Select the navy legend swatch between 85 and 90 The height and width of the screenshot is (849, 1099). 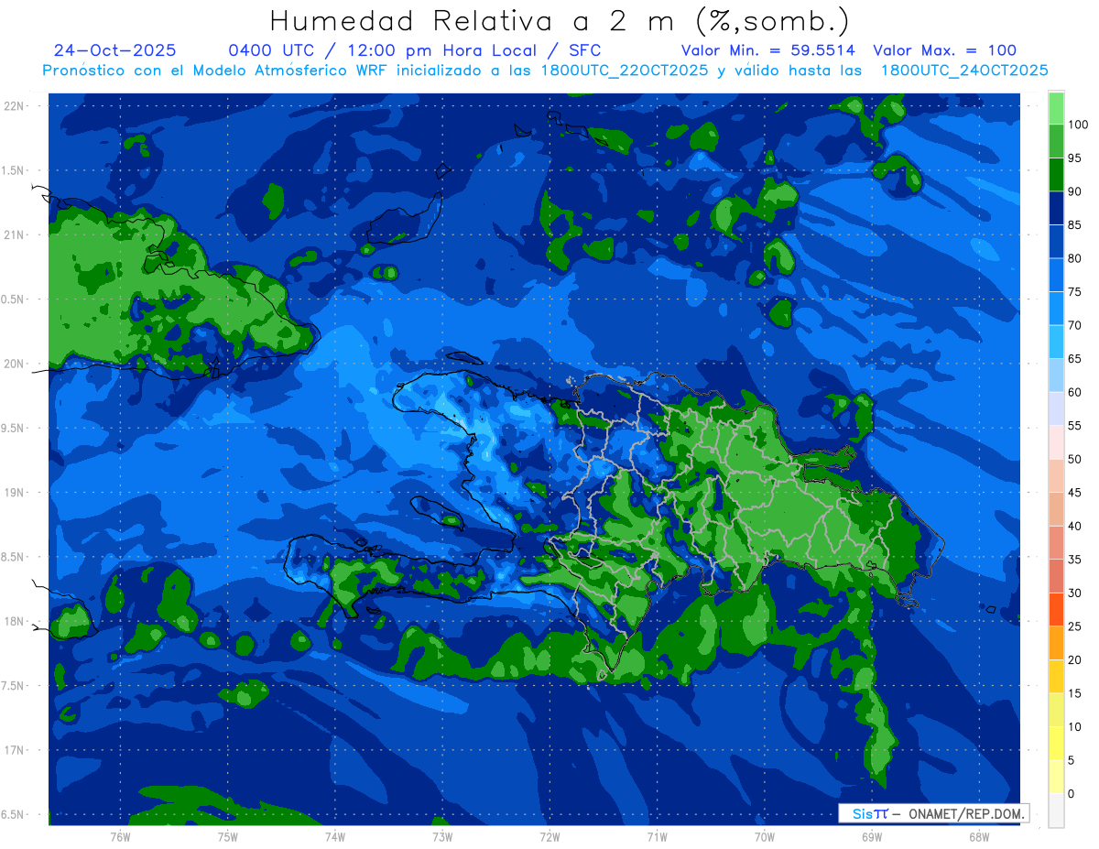[x=1056, y=208]
